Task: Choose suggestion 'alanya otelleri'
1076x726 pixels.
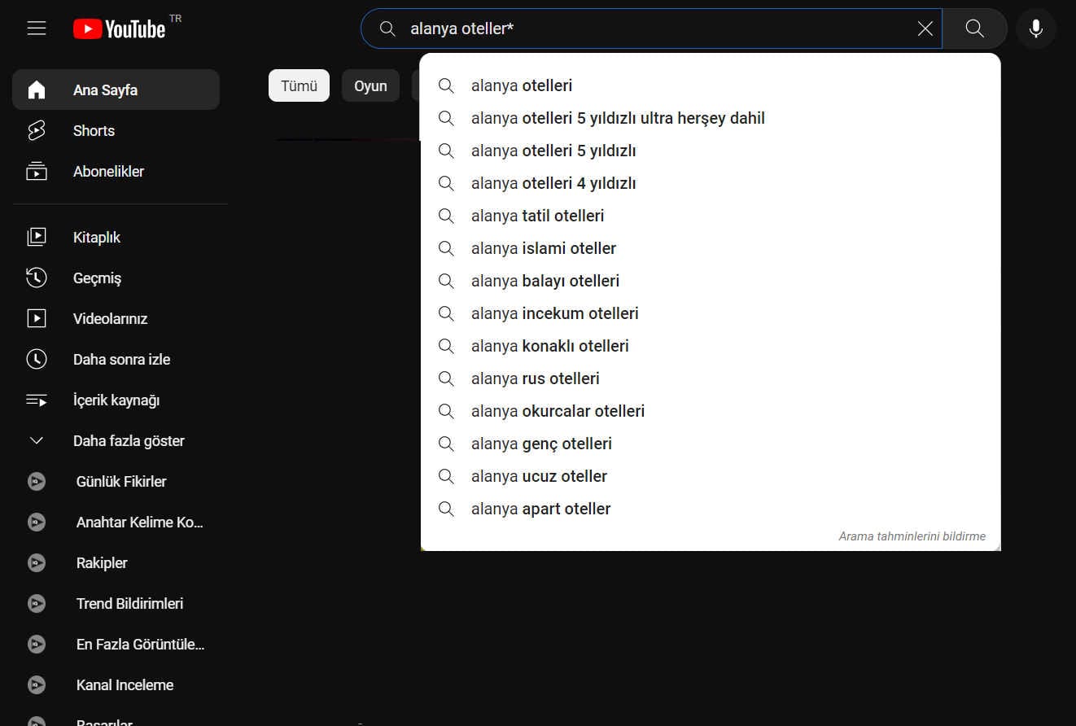Action: point(710,85)
